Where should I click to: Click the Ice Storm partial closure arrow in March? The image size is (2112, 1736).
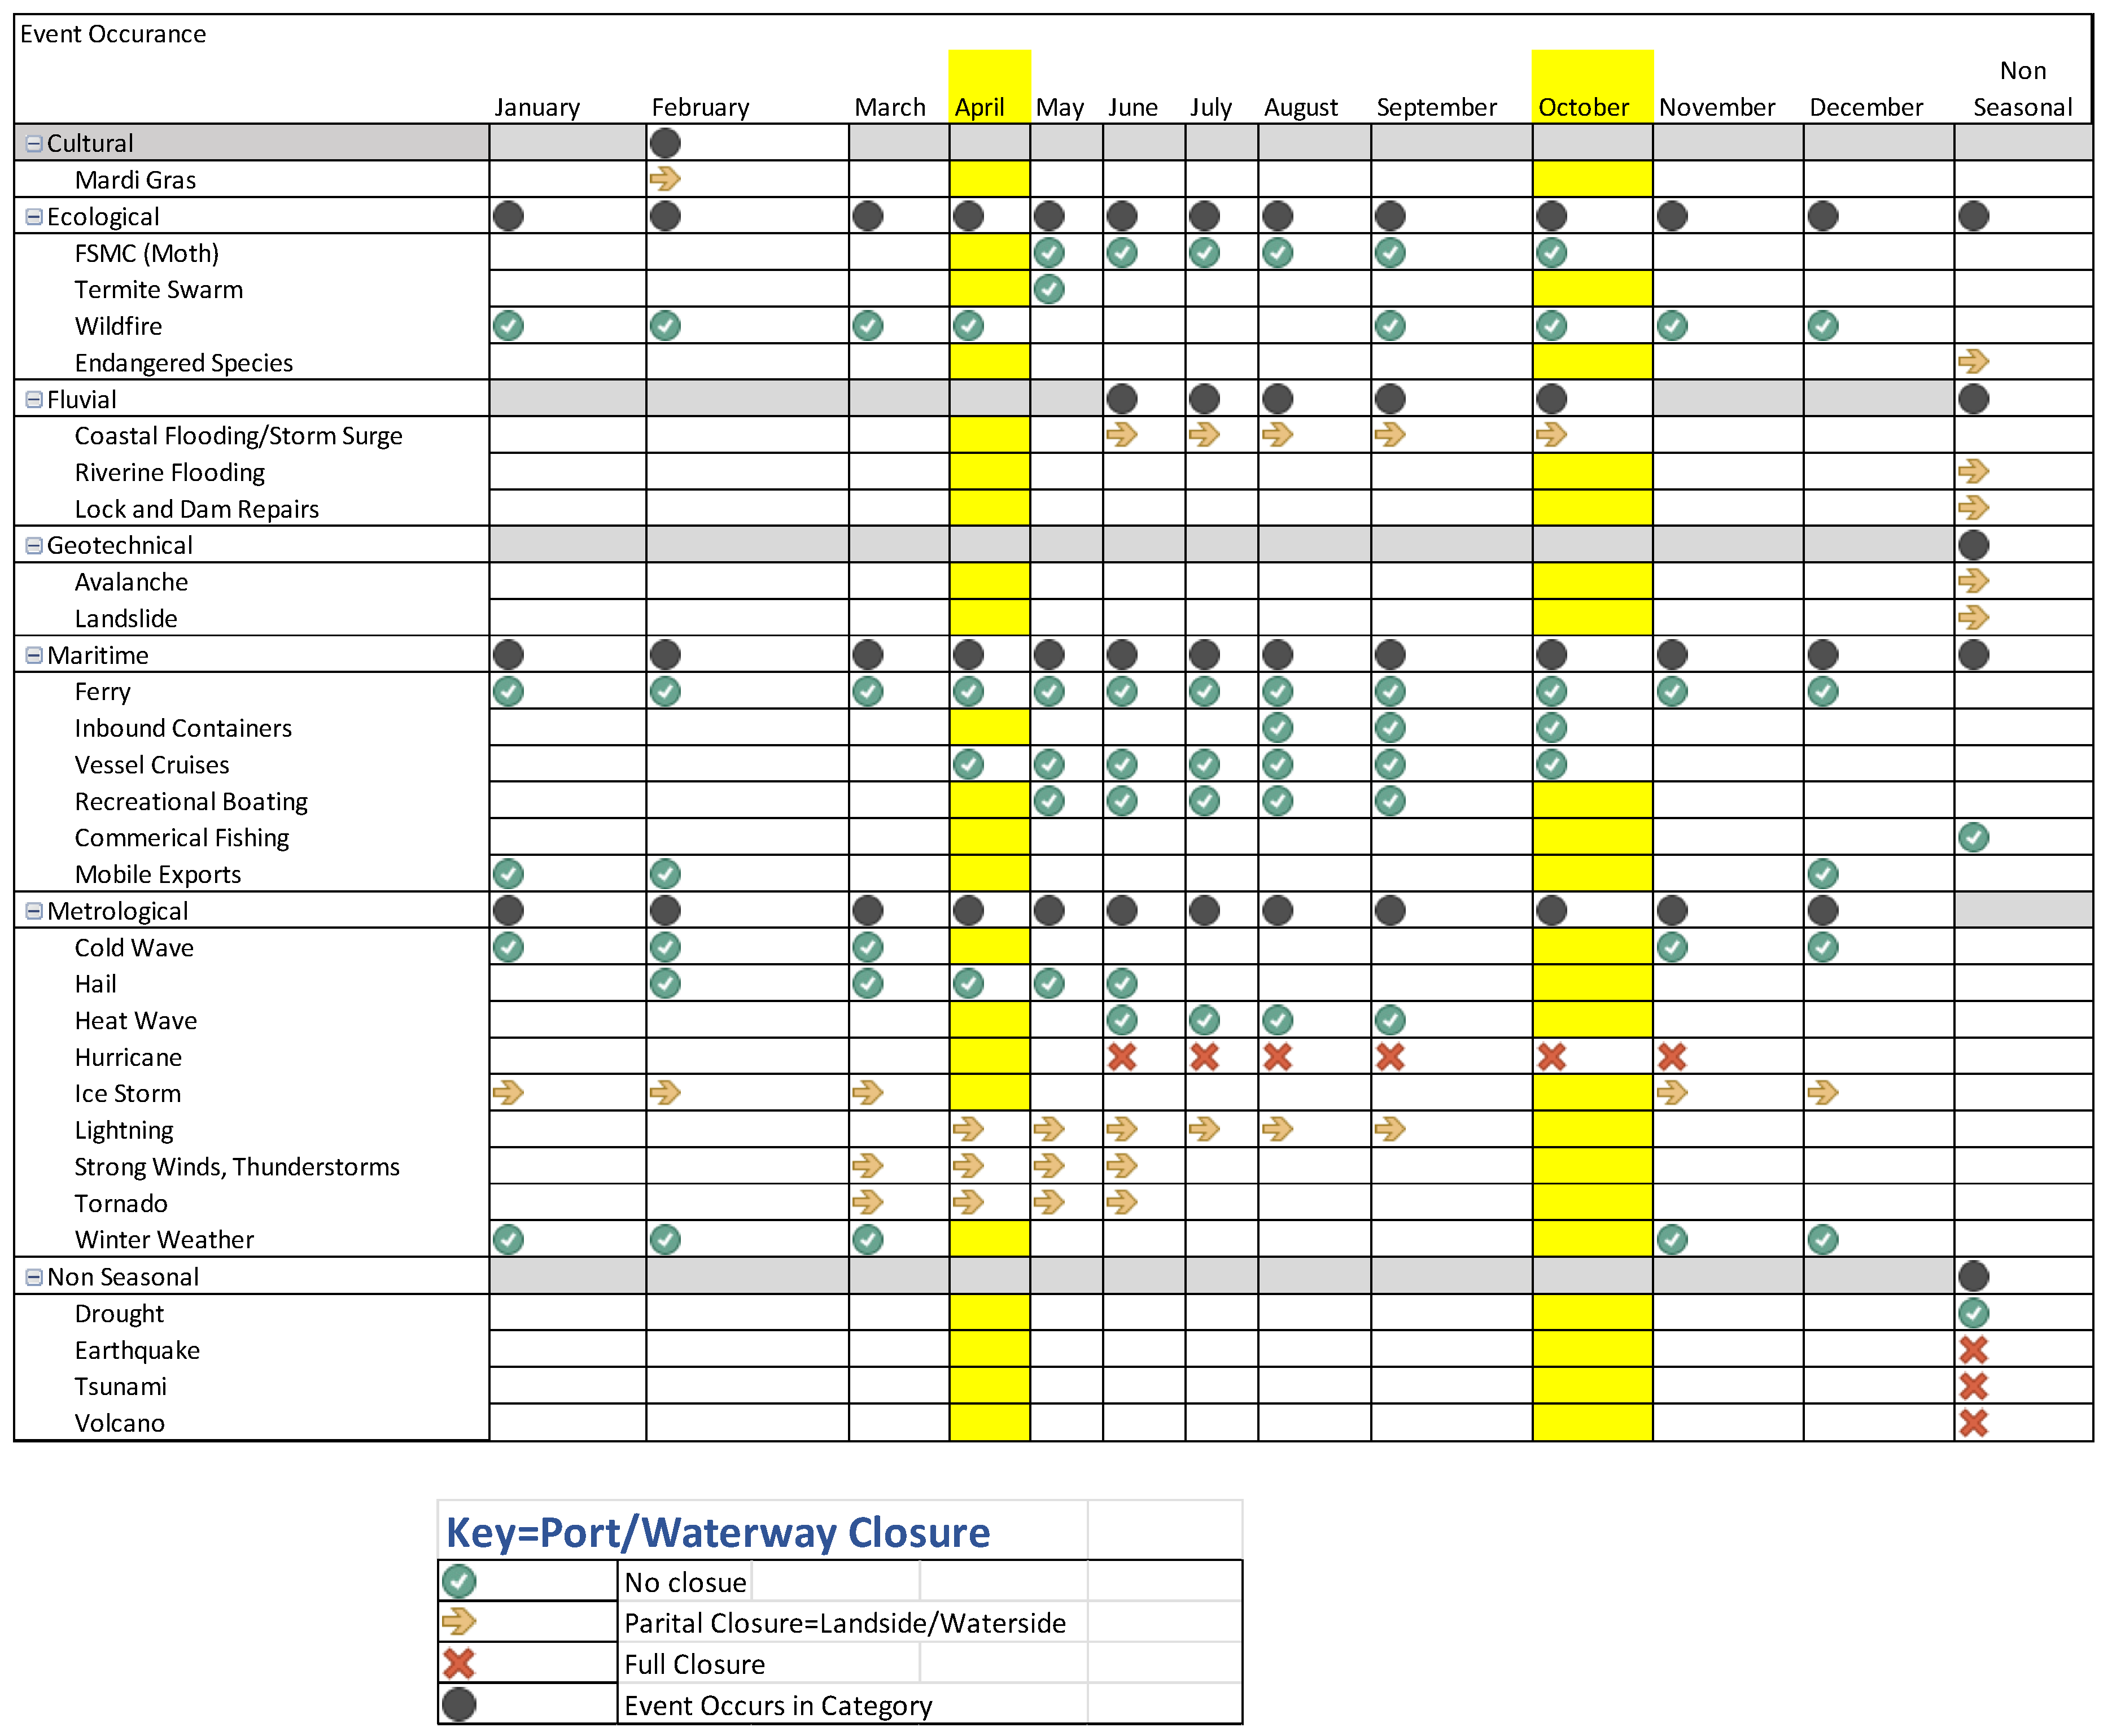click(869, 1093)
